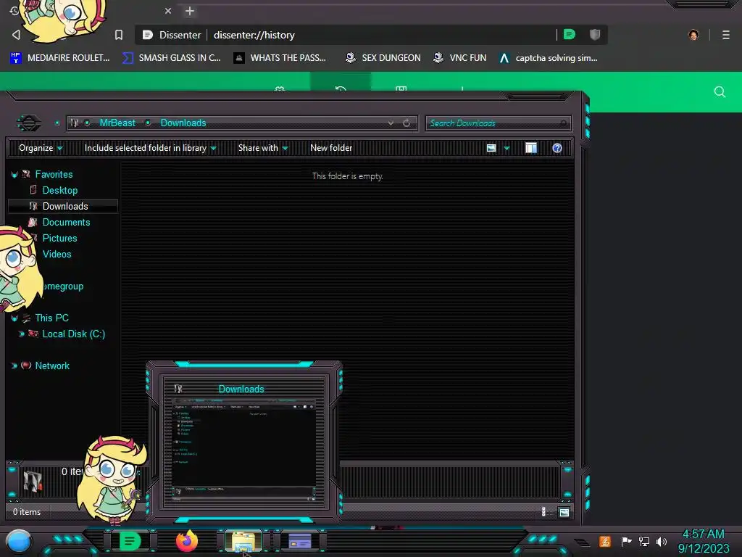Close the current Dissenter history tab

[x=168, y=11]
